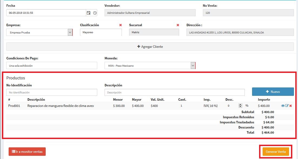View Prod001 details via eye icon
The height and width of the screenshot is (159, 298).
pyautogui.click(x=283, y=106)
